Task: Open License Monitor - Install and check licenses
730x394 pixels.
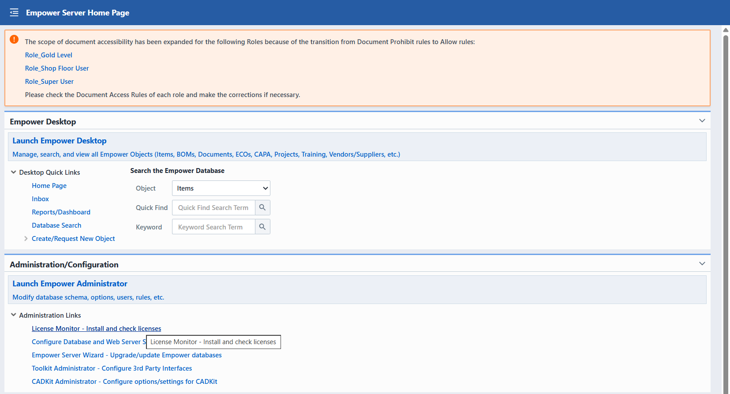Action: coord(96,328)
